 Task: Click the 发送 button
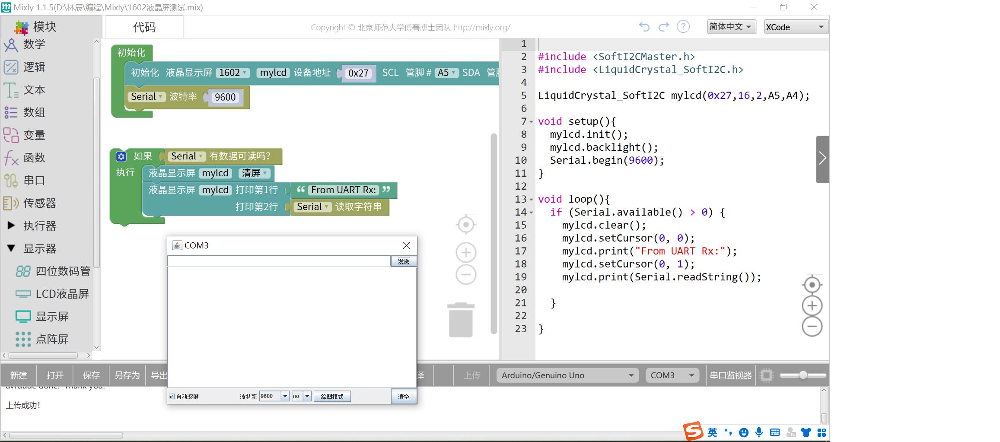(x=404, y=261)
